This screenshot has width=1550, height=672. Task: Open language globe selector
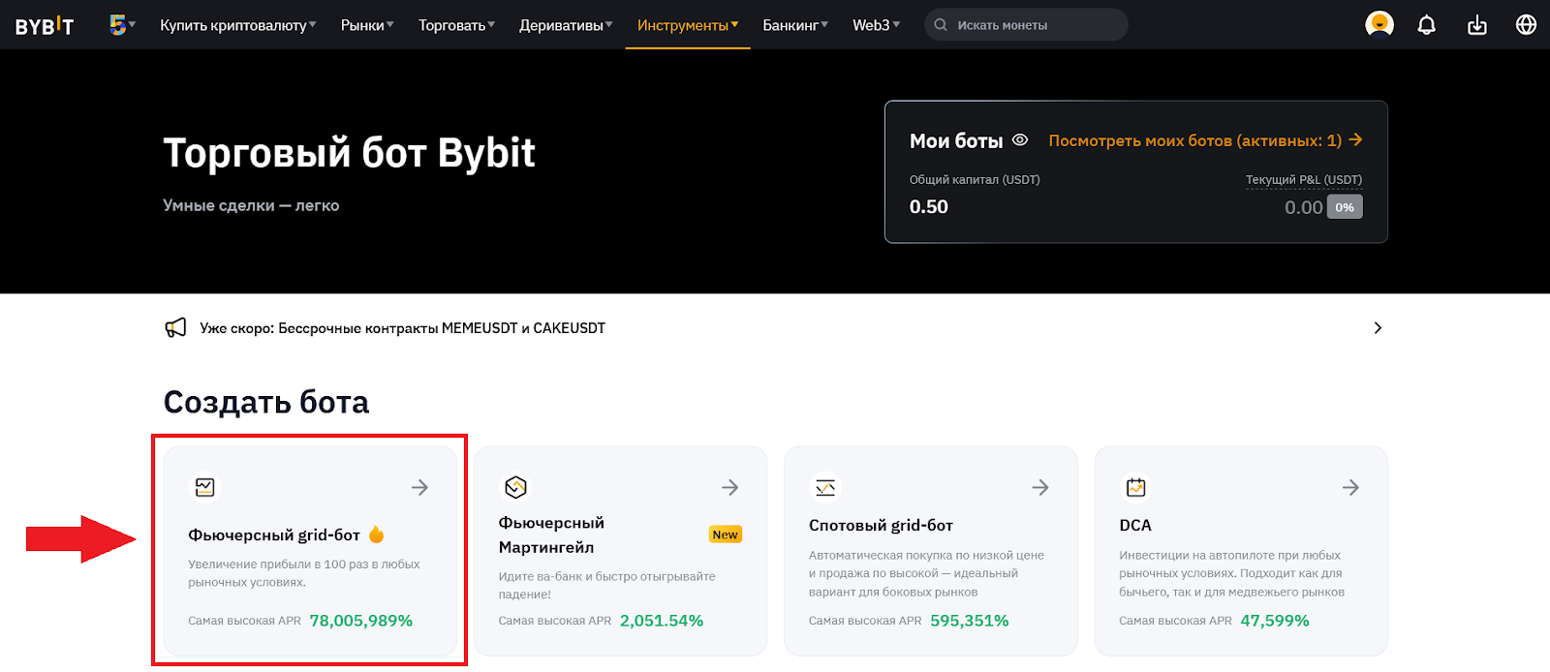(1526, 25)
